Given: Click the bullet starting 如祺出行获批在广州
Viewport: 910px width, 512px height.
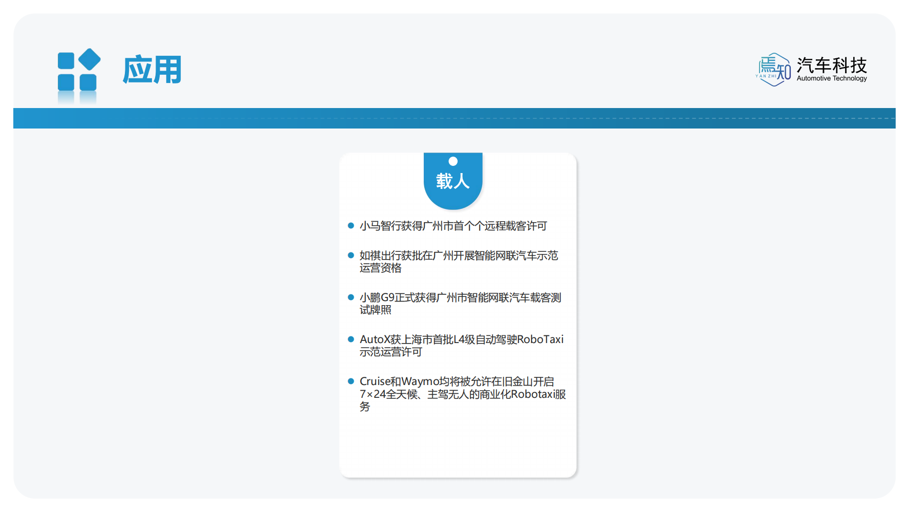Looking at the screenshot, I should tap(459, 262).
